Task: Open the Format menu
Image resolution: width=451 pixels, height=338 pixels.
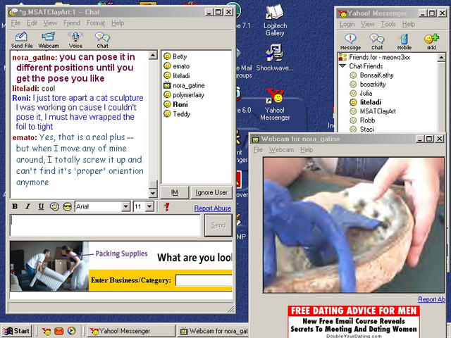Action: [96, 23]
